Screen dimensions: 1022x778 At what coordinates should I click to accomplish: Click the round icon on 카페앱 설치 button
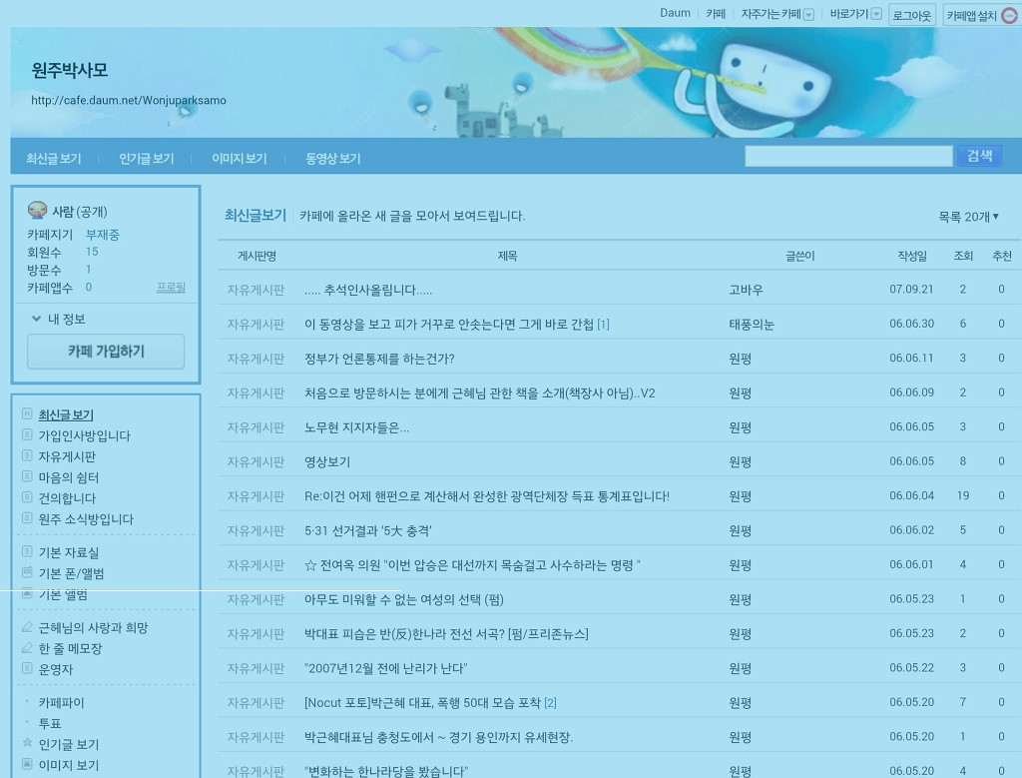click(x=1008, y=15)
